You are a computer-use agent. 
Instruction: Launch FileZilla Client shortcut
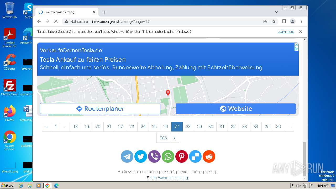(9, 87)
